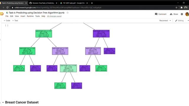Click the site lock icon

[x=12, y=7]
